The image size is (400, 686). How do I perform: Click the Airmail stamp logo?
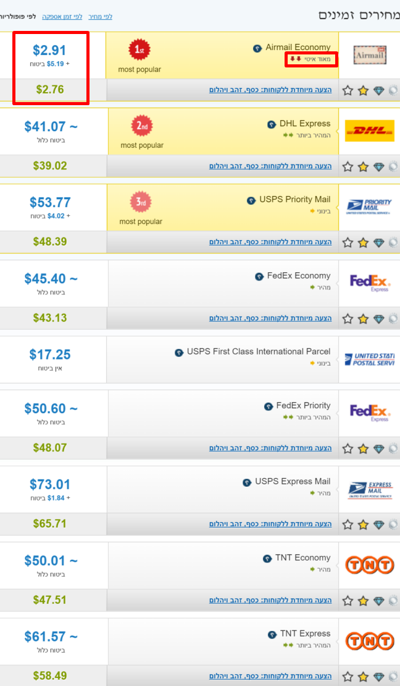(x=370, y=56)
